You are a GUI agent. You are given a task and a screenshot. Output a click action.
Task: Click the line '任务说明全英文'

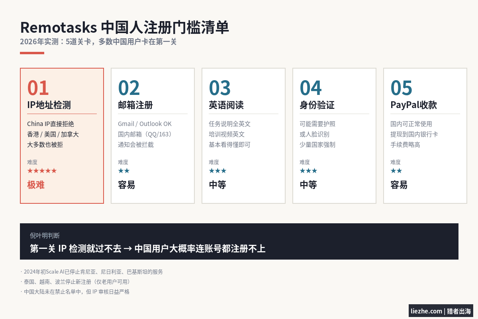229,124
